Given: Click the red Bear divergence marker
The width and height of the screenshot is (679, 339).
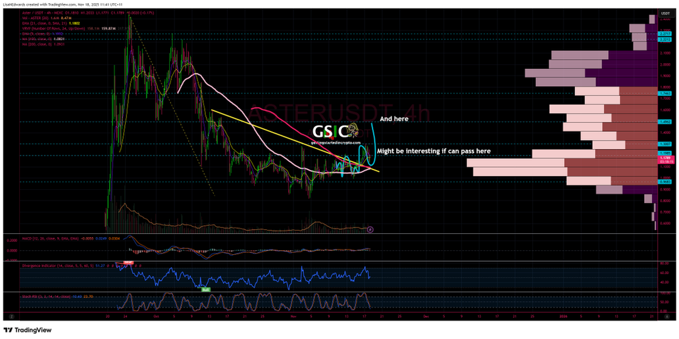Looking at the screenshot, I should point(129,262).
